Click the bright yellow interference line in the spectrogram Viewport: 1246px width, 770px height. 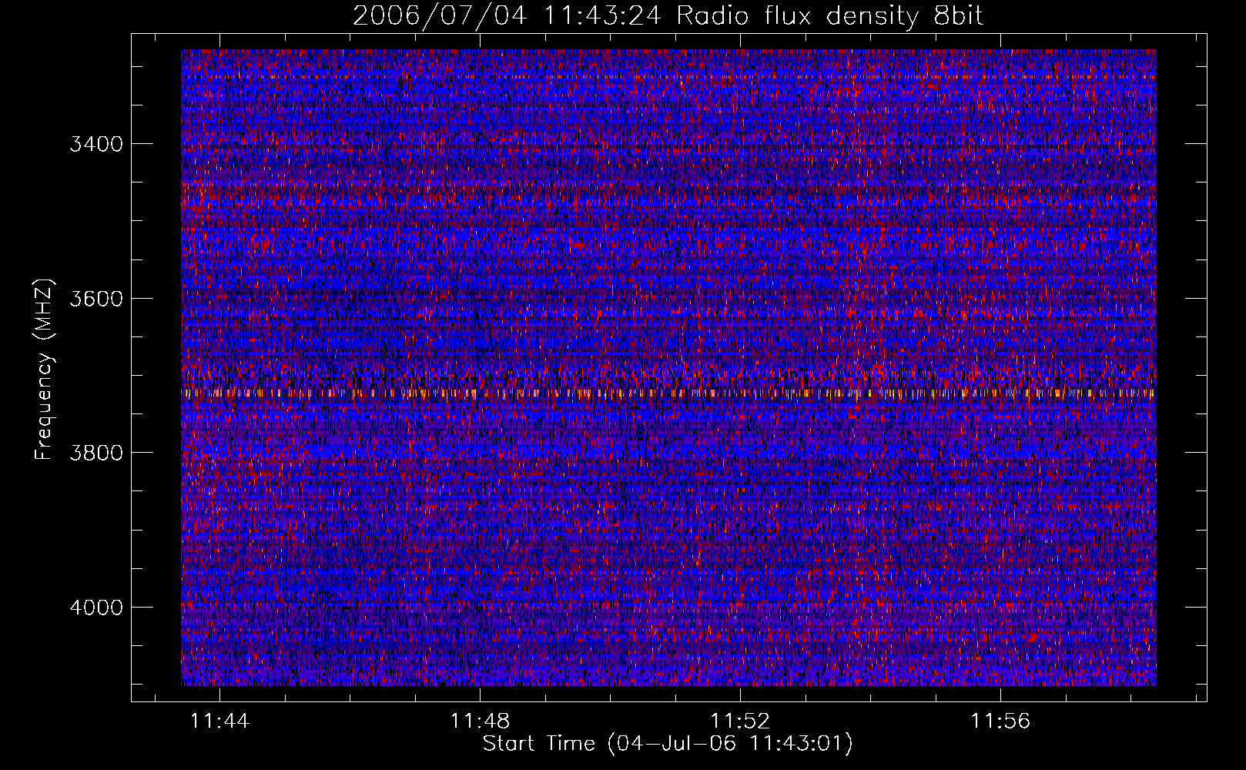tap(668, 393)
